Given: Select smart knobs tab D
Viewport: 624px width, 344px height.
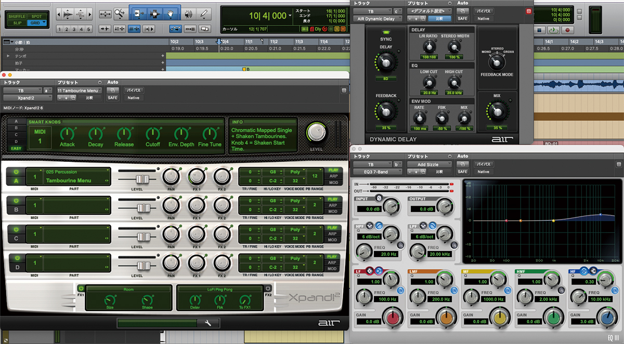Looking at the screenshot, I should click(16, 142).
